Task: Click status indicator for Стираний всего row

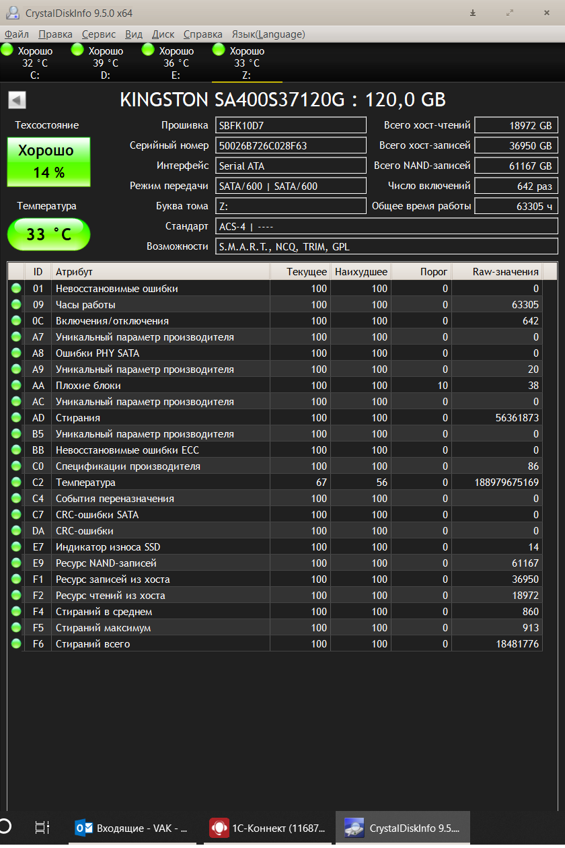Action: pyautogui.click(x=16, y=644)
